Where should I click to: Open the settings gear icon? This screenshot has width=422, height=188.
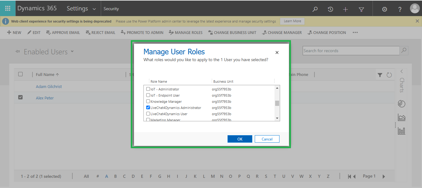coord(385,9)
